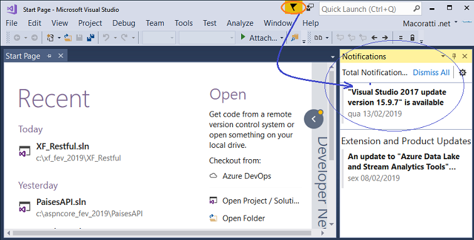
Task: Open the View menu
Action: pos(60,23)
